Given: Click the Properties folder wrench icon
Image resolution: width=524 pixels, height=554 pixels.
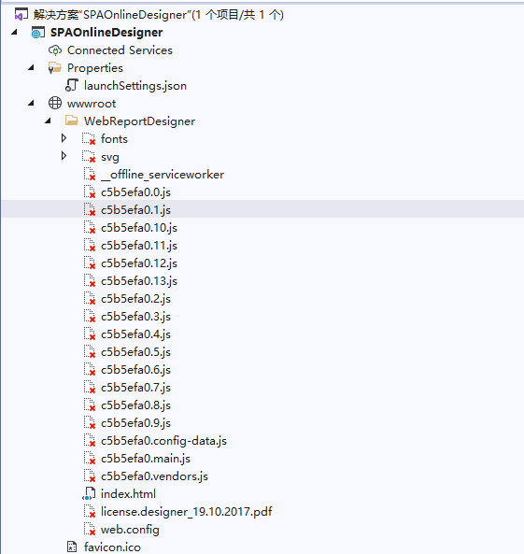Looking at the screenshot, I should coord(55,68).
